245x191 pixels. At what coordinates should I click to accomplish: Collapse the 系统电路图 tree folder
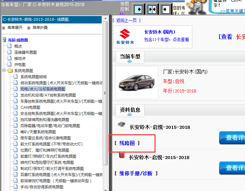[x=4, y=70]
